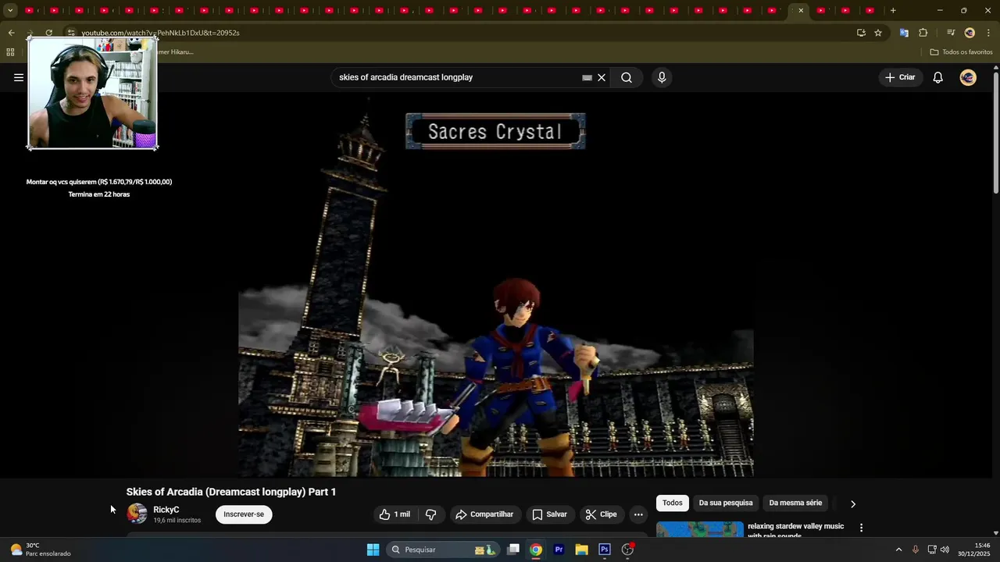
Task: Start voice search with the microphone
Action: point(662,77)
